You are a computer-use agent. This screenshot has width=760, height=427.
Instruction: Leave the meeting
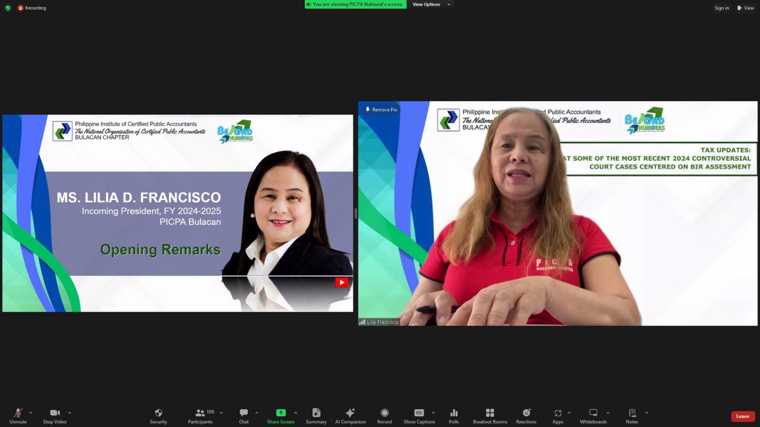click(743, 417)
